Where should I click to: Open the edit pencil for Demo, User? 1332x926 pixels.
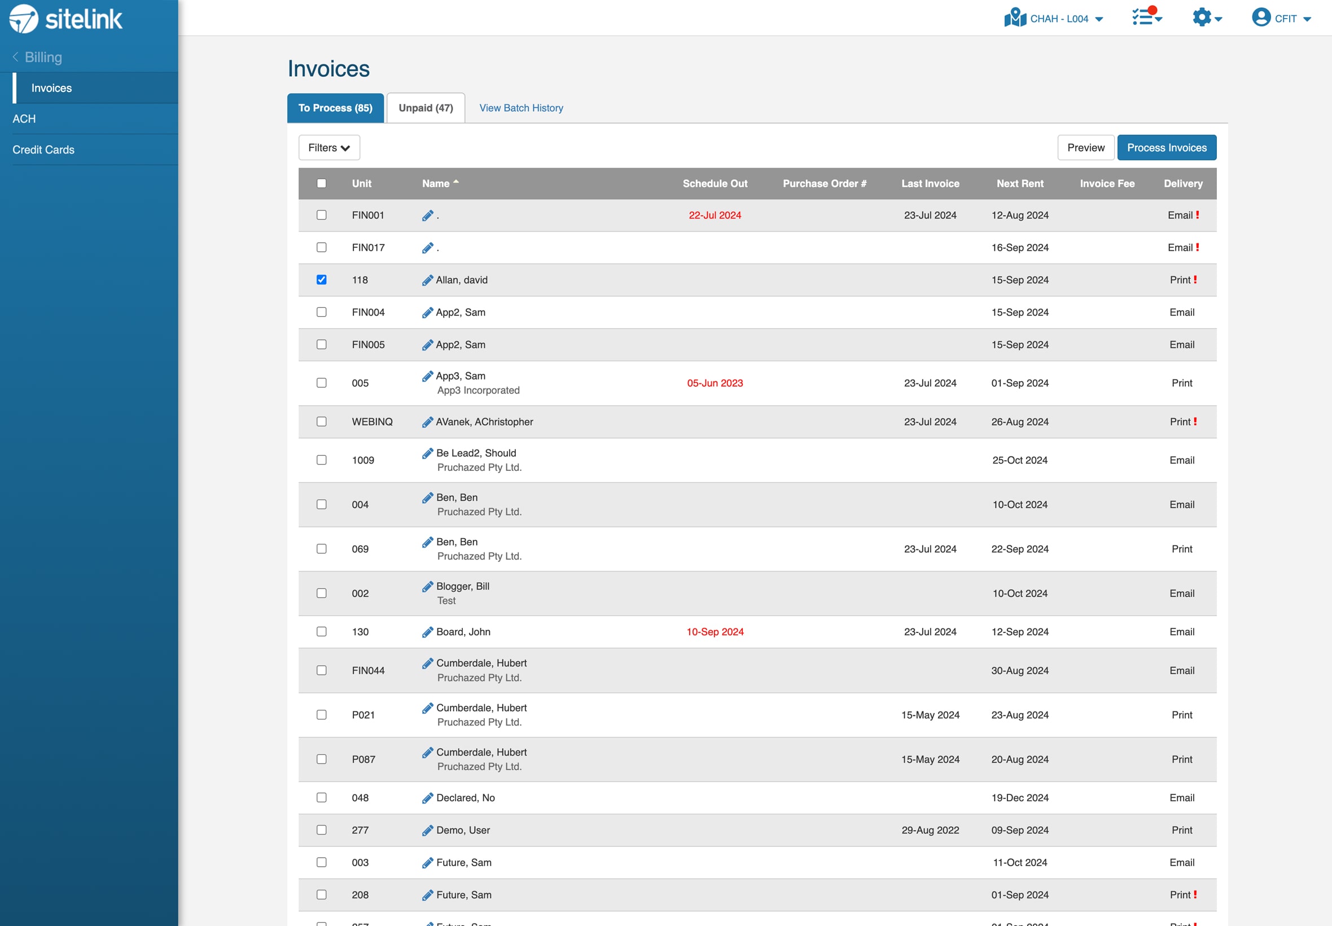[x=427, y=830]
